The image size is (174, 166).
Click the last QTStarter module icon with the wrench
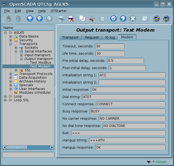click(166, 19)
